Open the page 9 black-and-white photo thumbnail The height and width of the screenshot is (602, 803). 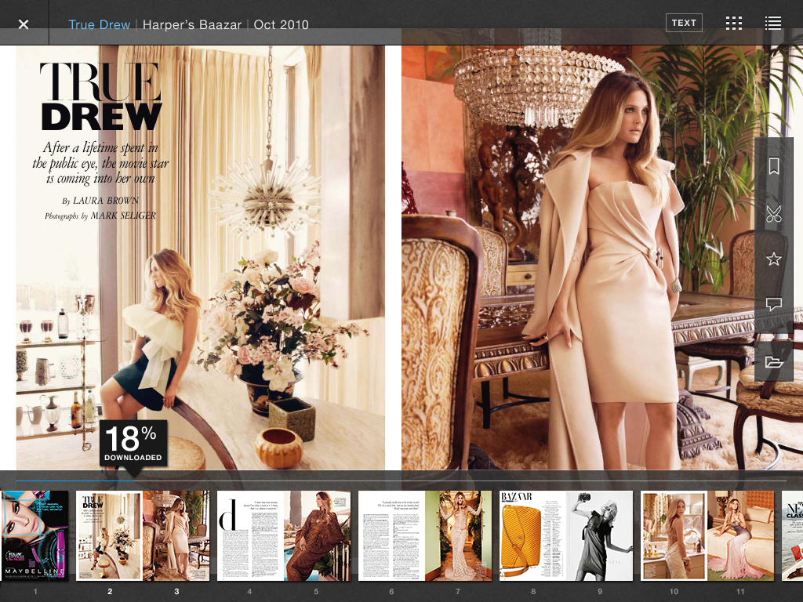[600, 535]
